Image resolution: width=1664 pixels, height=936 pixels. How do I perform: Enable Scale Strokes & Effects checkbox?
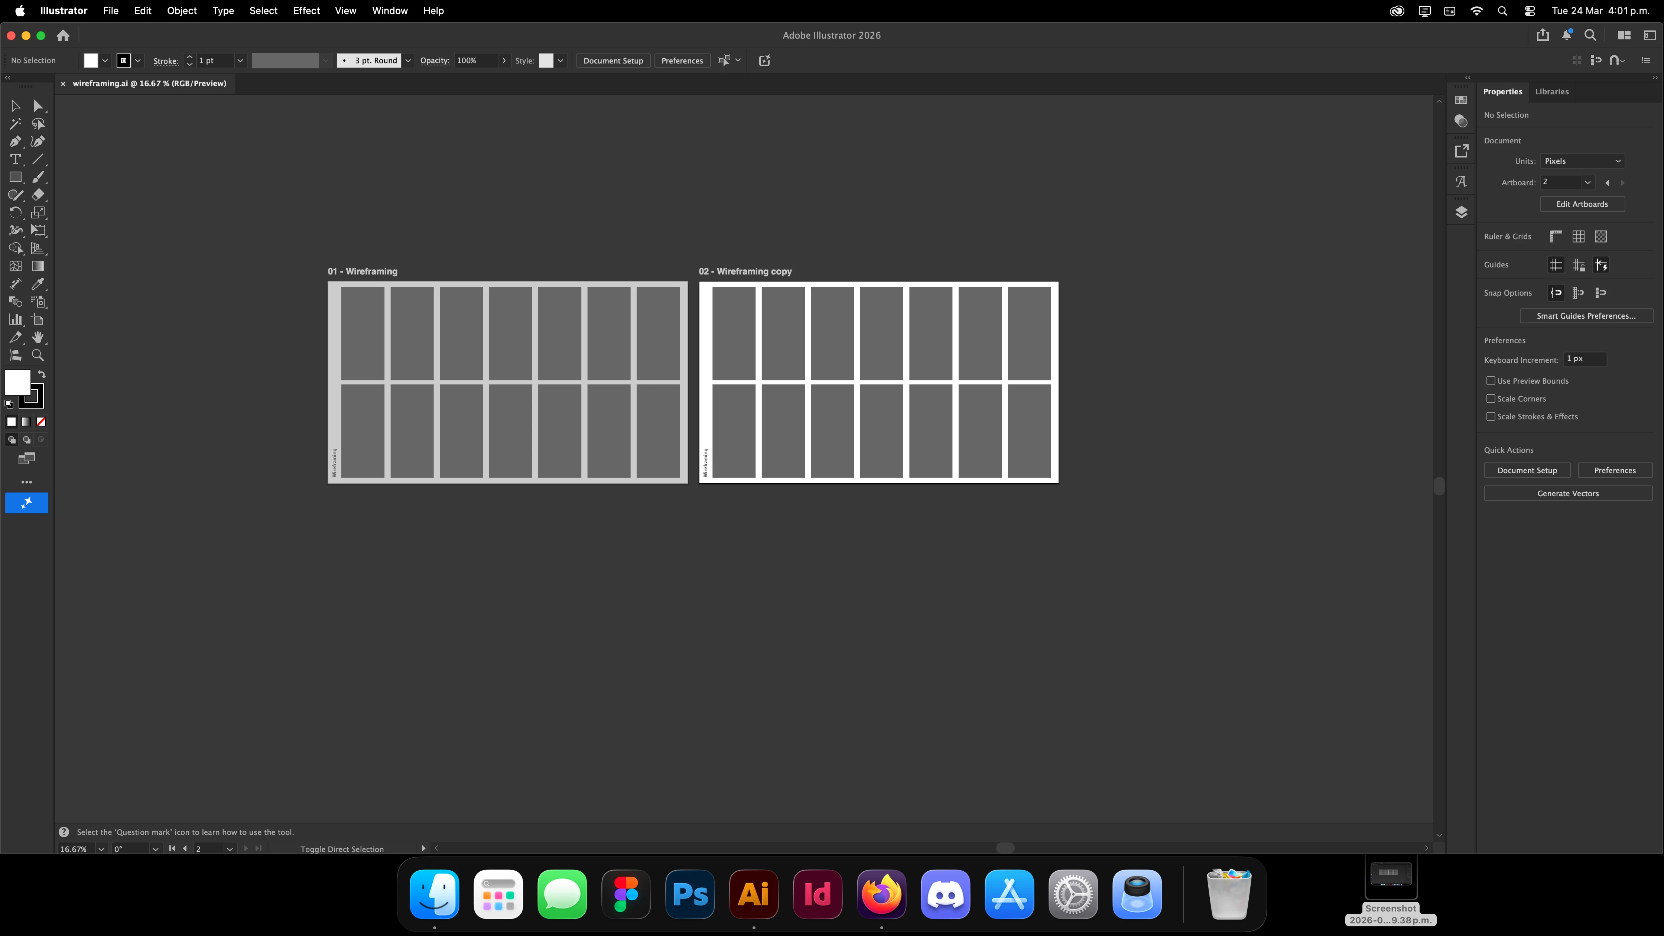(1491, 417)
